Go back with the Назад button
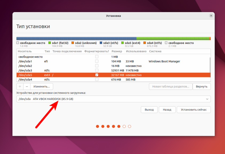 click(167, 110)
